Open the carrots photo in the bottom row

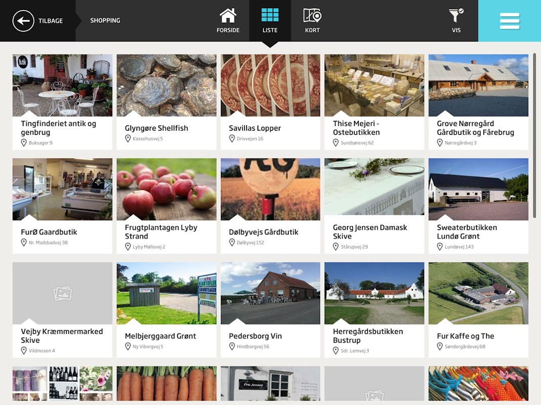166,383
